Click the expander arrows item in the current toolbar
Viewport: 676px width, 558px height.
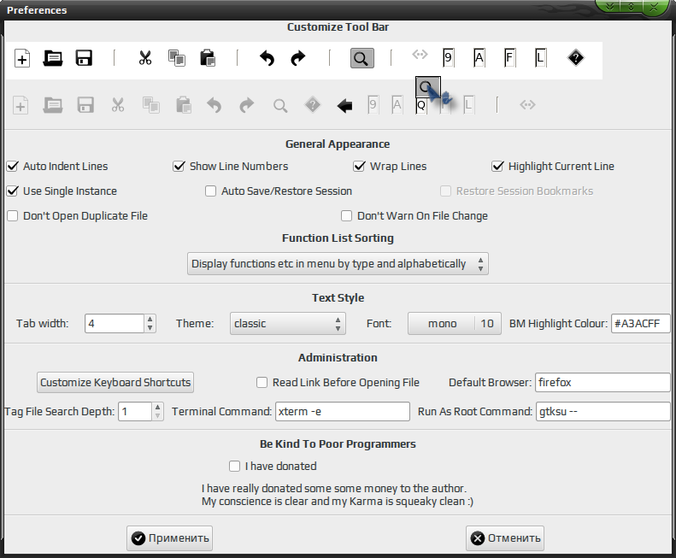420,55
